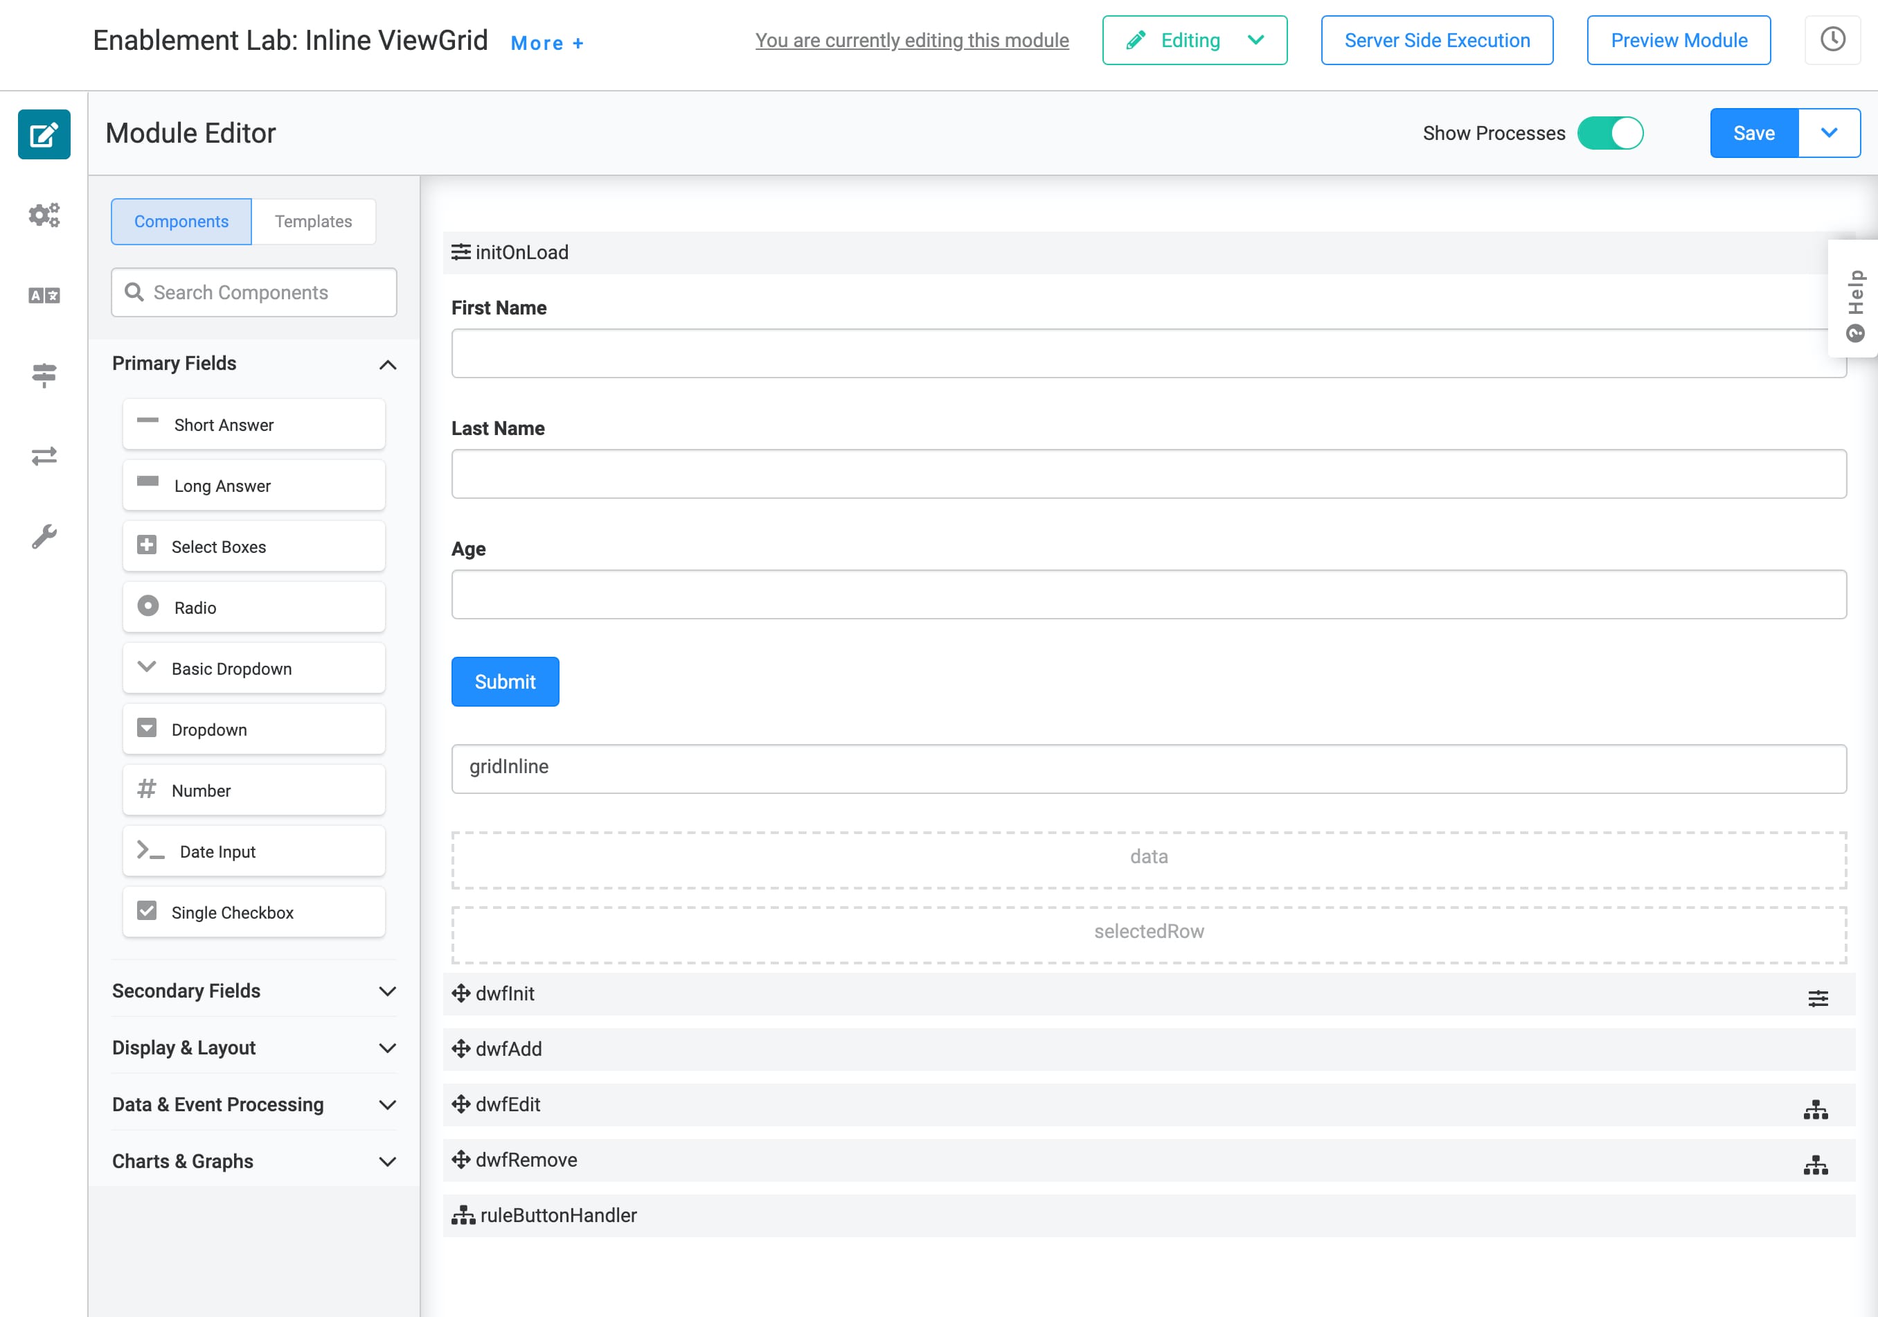Click the Long Answer component icon
The height and width of the screenshot is (1317, 1878).
(x=148, y=481)
